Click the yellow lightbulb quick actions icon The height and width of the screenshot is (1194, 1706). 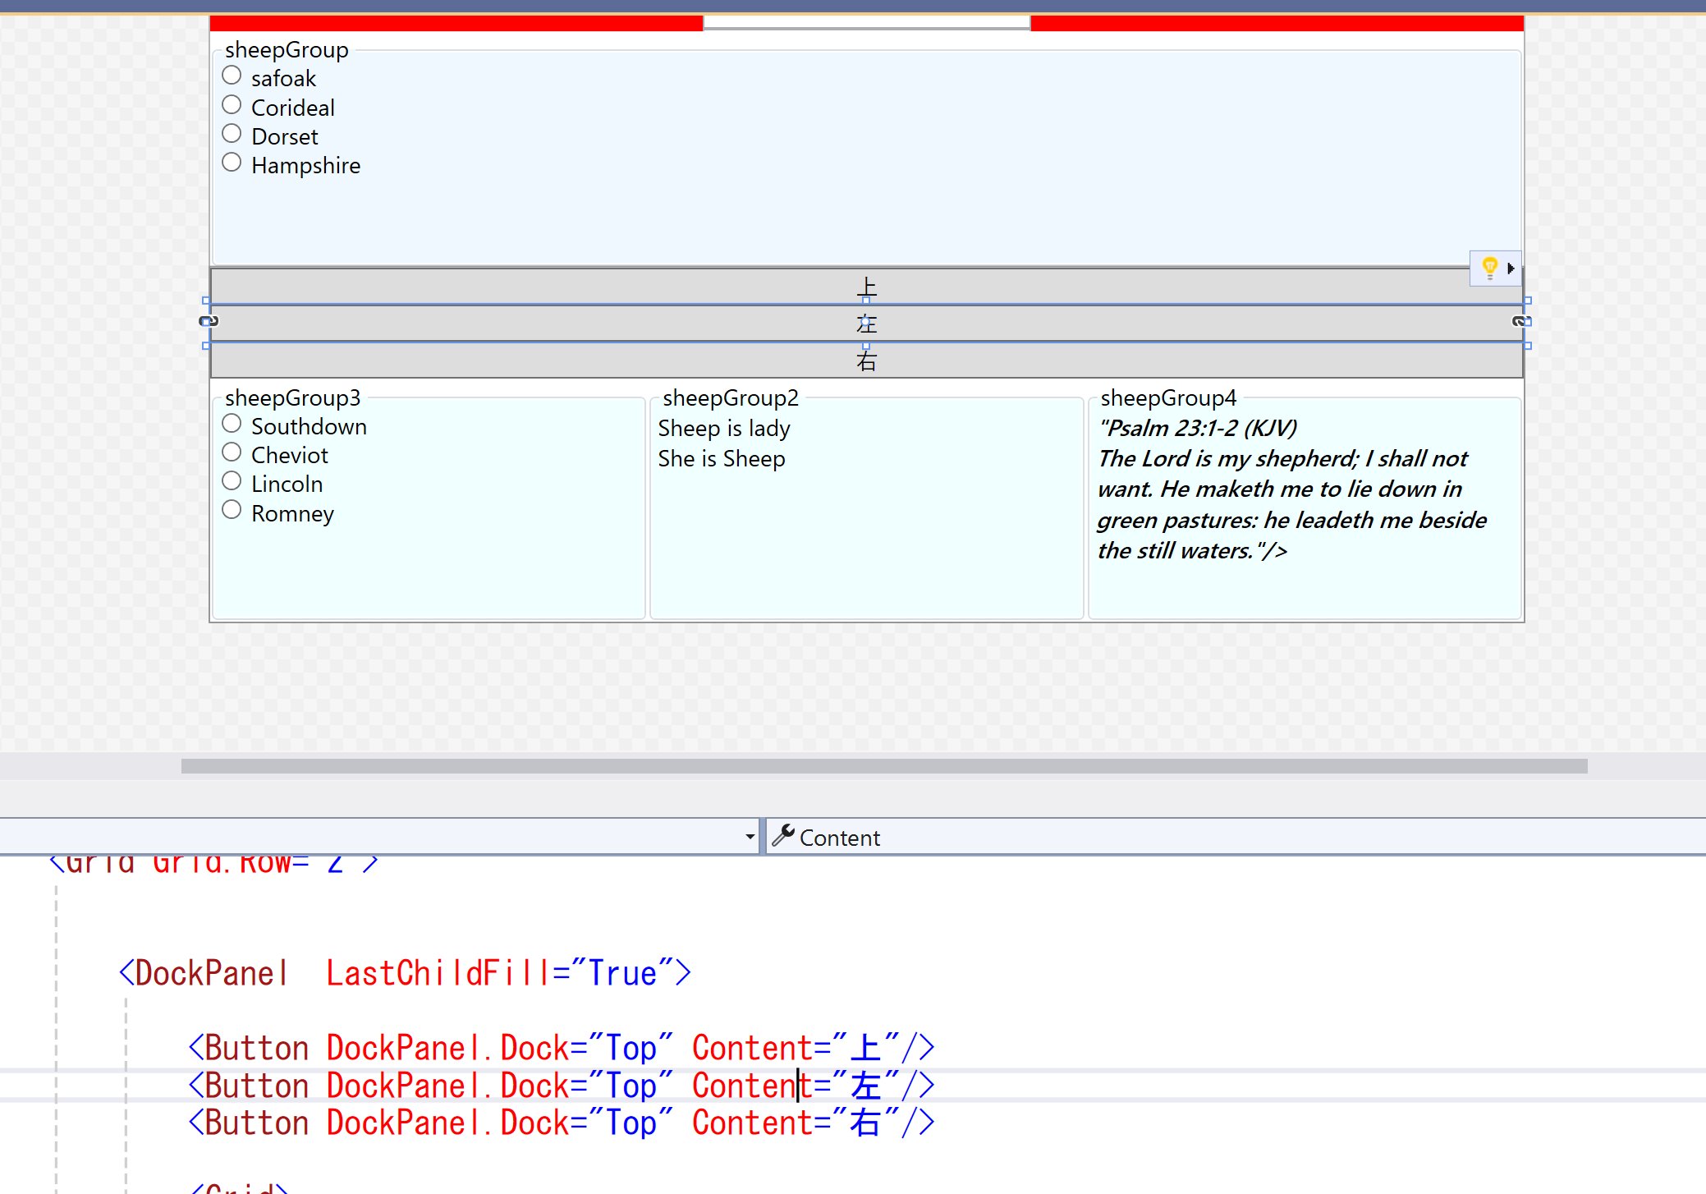click(1488, 268)
